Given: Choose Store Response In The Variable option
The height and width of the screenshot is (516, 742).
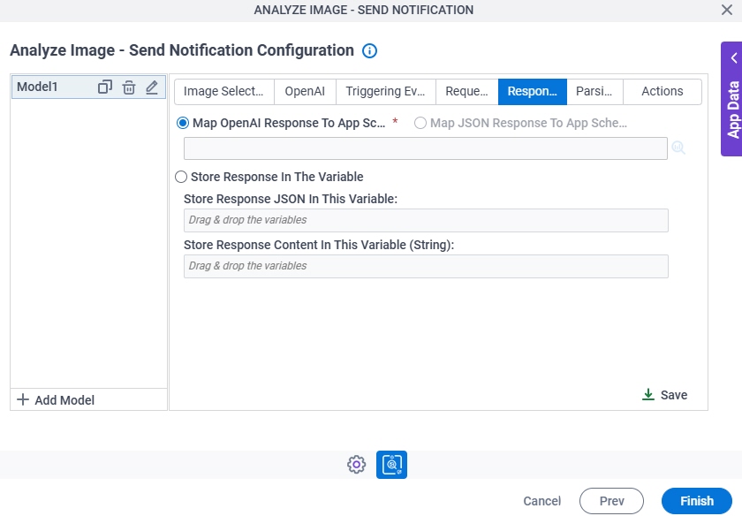Looking at the screenshot, I should 181,177.
